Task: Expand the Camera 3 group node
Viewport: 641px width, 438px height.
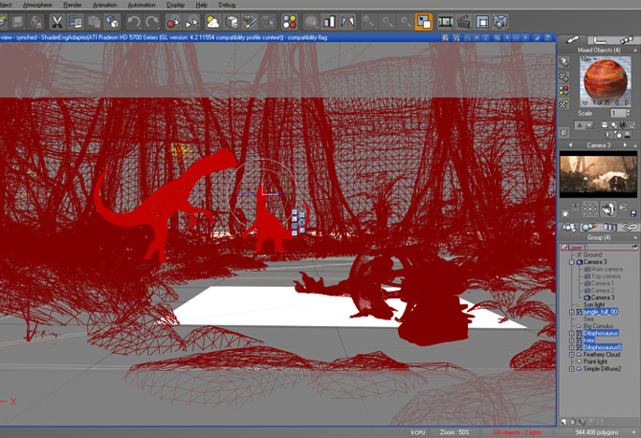Action: pos(572,262)
